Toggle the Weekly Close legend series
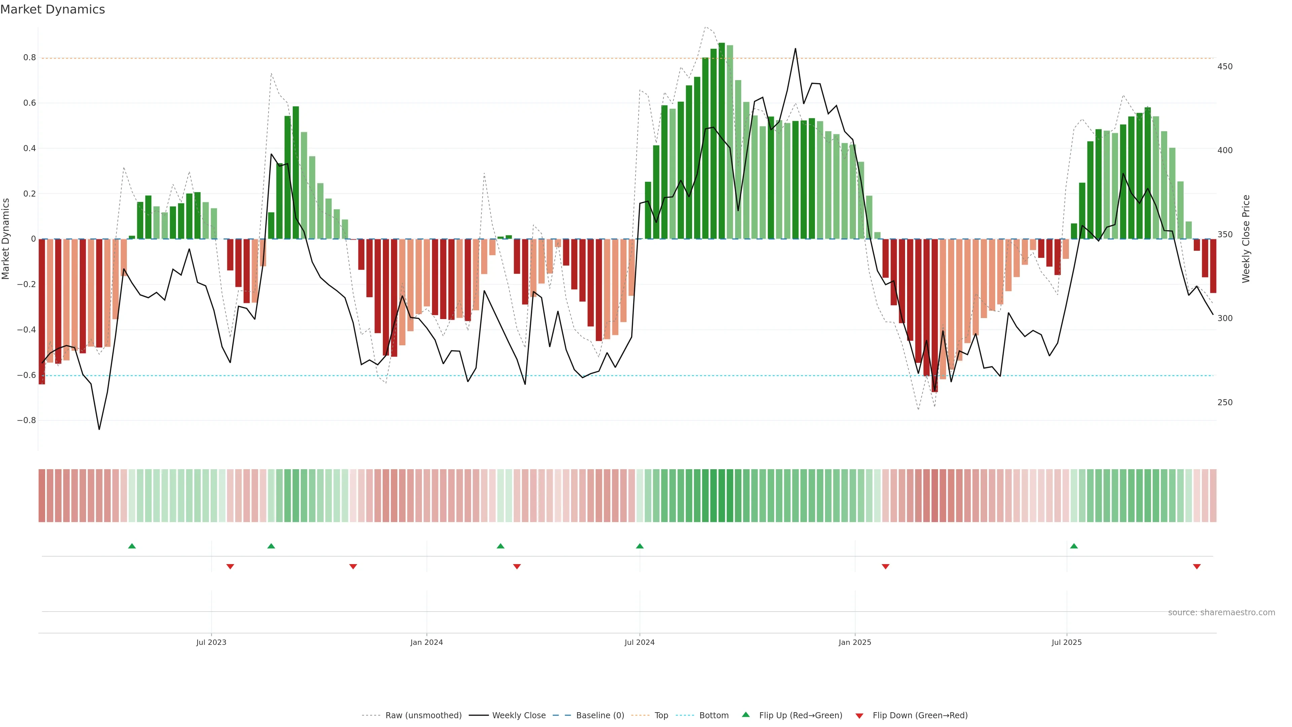 518,716
